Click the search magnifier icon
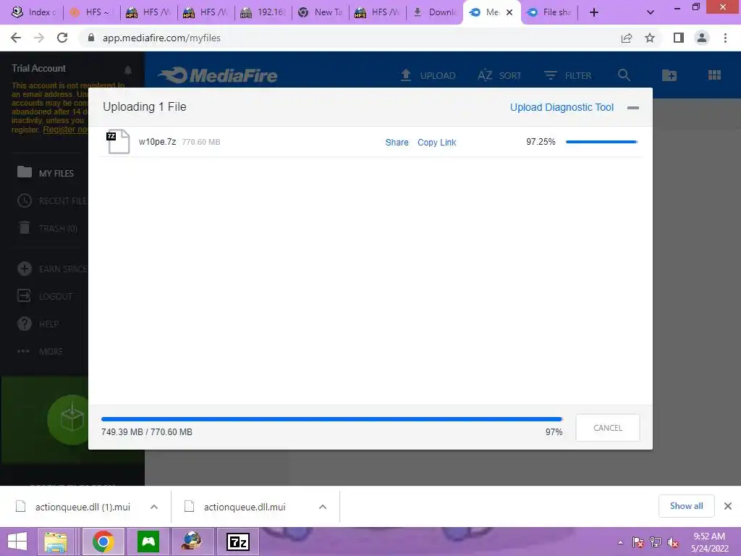This screenshot has width=741, height=556. 624,75
